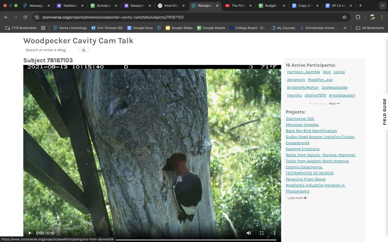
Task: Open Back Bay Bird Identification project
Action: click(311, 131)
